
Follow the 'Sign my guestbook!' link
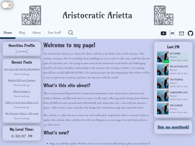(x=173, y=127)
